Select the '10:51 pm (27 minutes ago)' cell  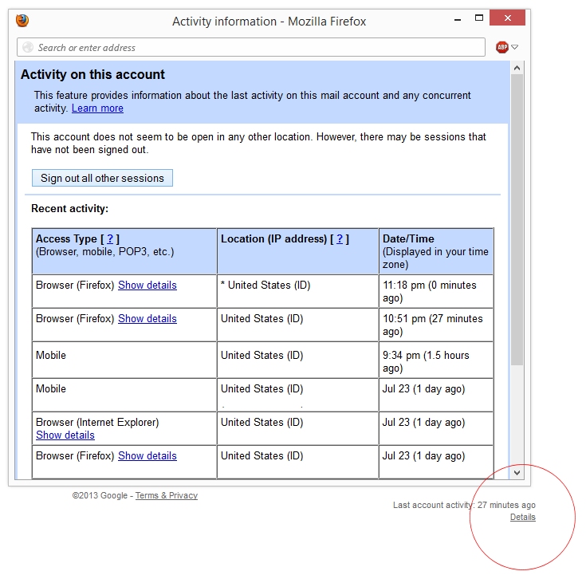[436, 325]
